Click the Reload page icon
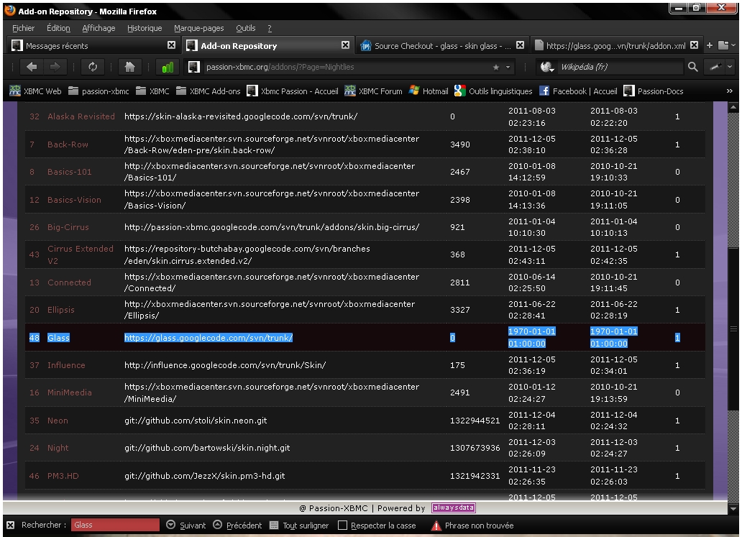The height and width of the screenshot is (537, 742). coord(93,67)
